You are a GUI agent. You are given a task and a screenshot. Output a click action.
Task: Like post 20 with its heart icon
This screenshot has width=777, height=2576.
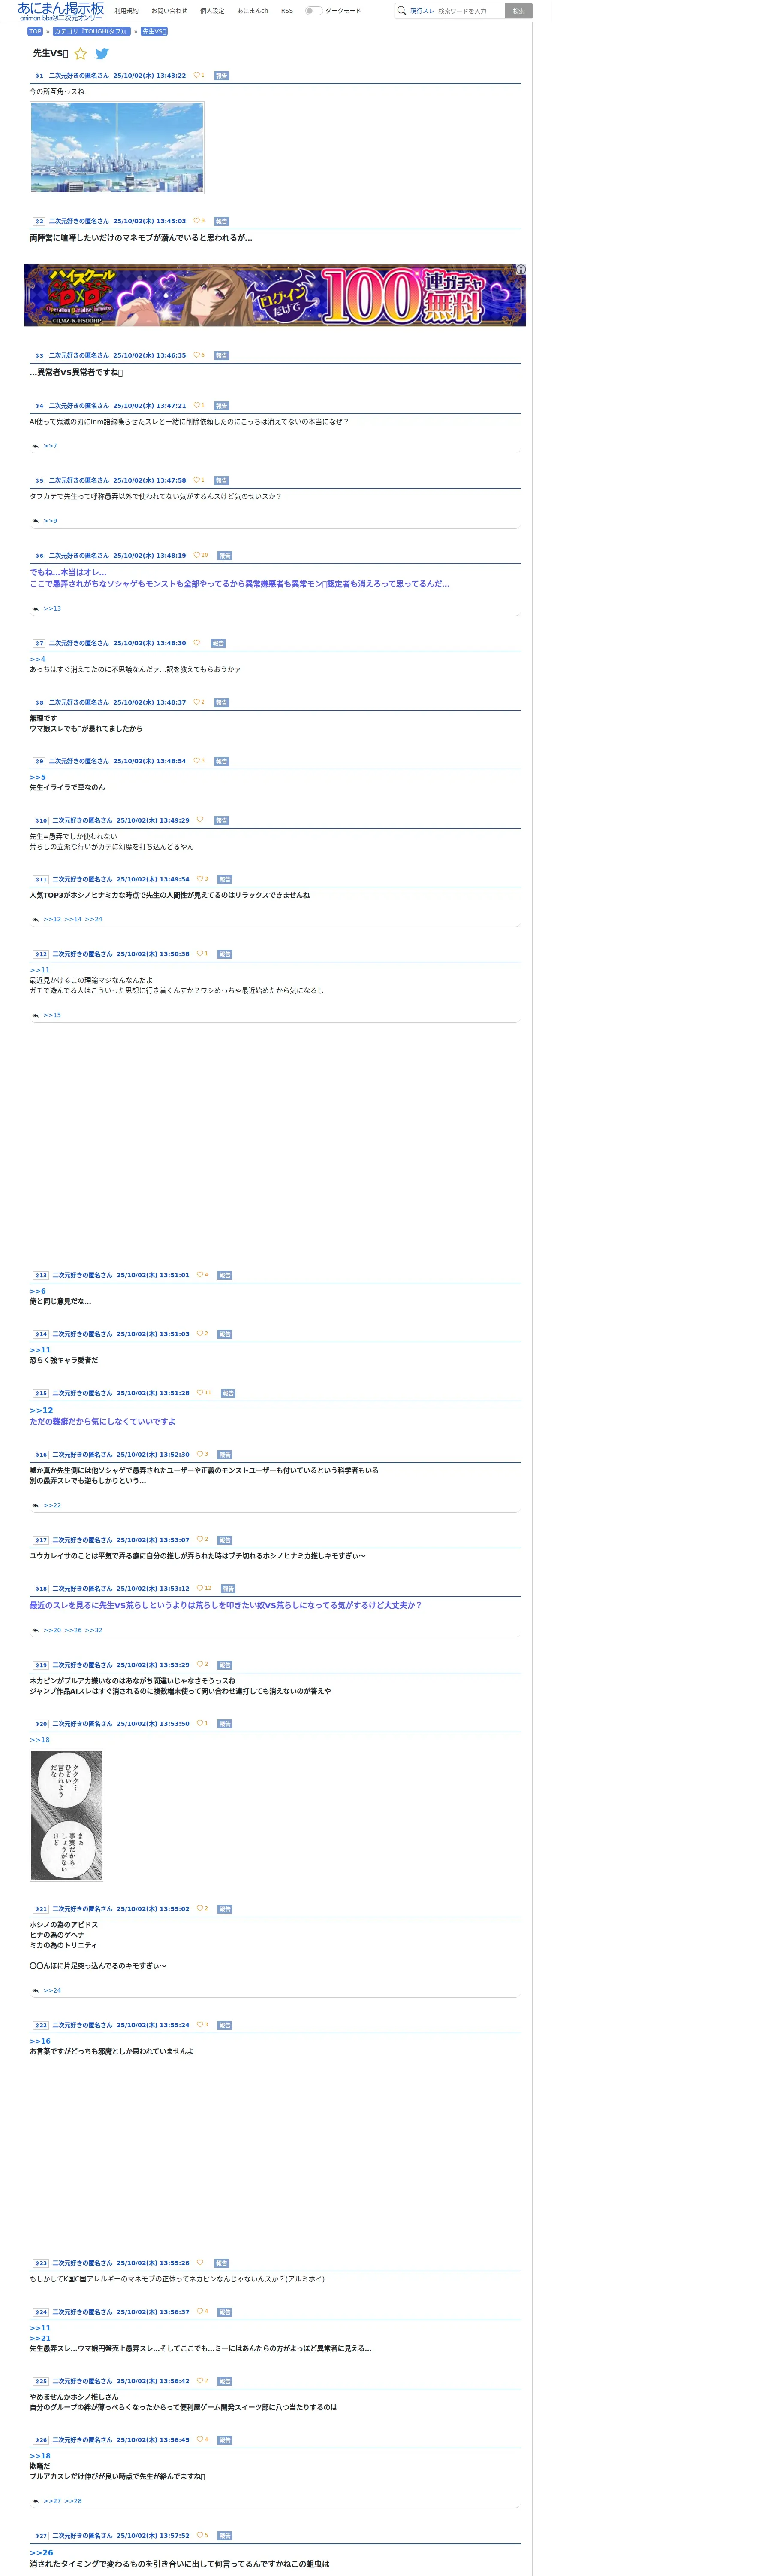pyautogui.click(x=200, y=1723)
